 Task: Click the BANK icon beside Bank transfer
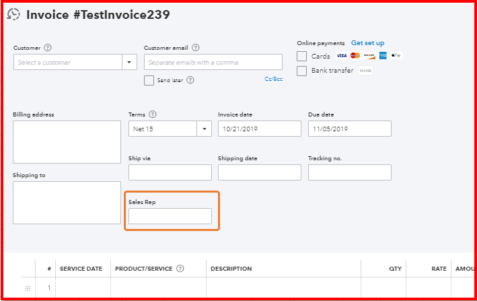pos(366,71)
